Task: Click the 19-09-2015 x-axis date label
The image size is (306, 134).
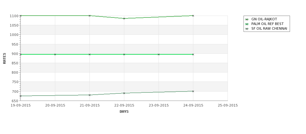Action: [x=20, y=106]
